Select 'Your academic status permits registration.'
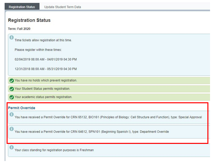Image resolution: width=213 pixels, height=163 pixels. [x=43, y=97]
